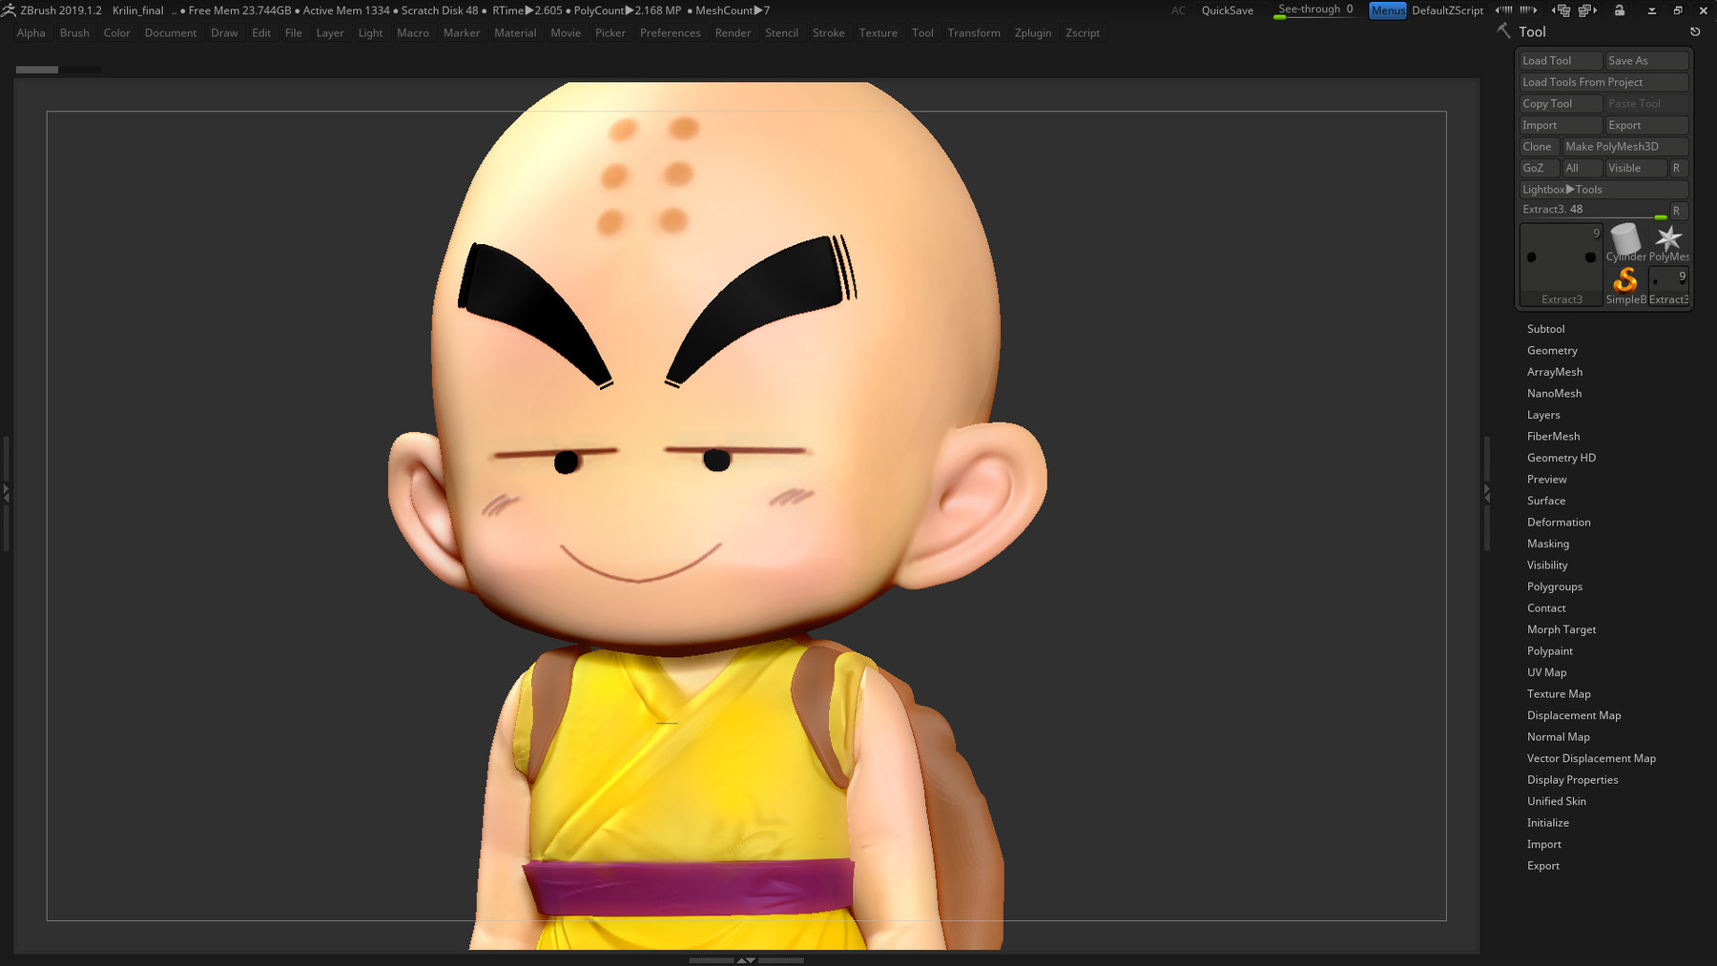This screenshot has width=1717, height=966.
Task: Toggle the Menus button
Action: coord(1388,10)
